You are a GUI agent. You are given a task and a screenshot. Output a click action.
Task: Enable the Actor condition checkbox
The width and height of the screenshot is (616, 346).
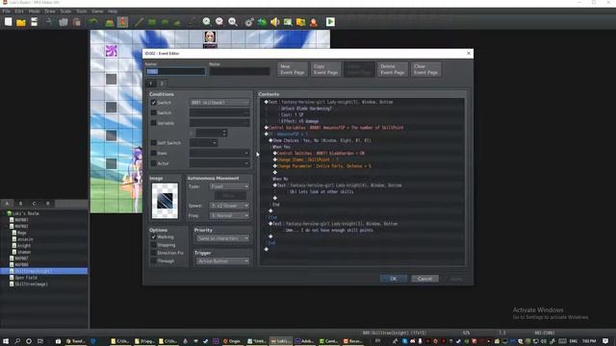[x=154, y=163]
